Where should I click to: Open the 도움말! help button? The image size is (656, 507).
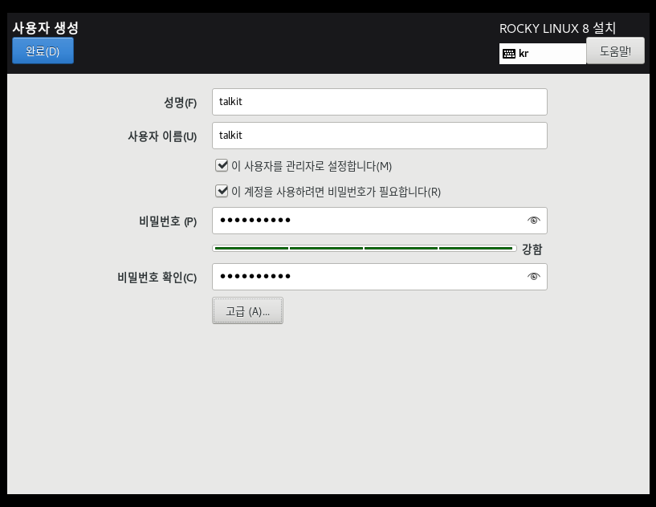tap(615, 51)
